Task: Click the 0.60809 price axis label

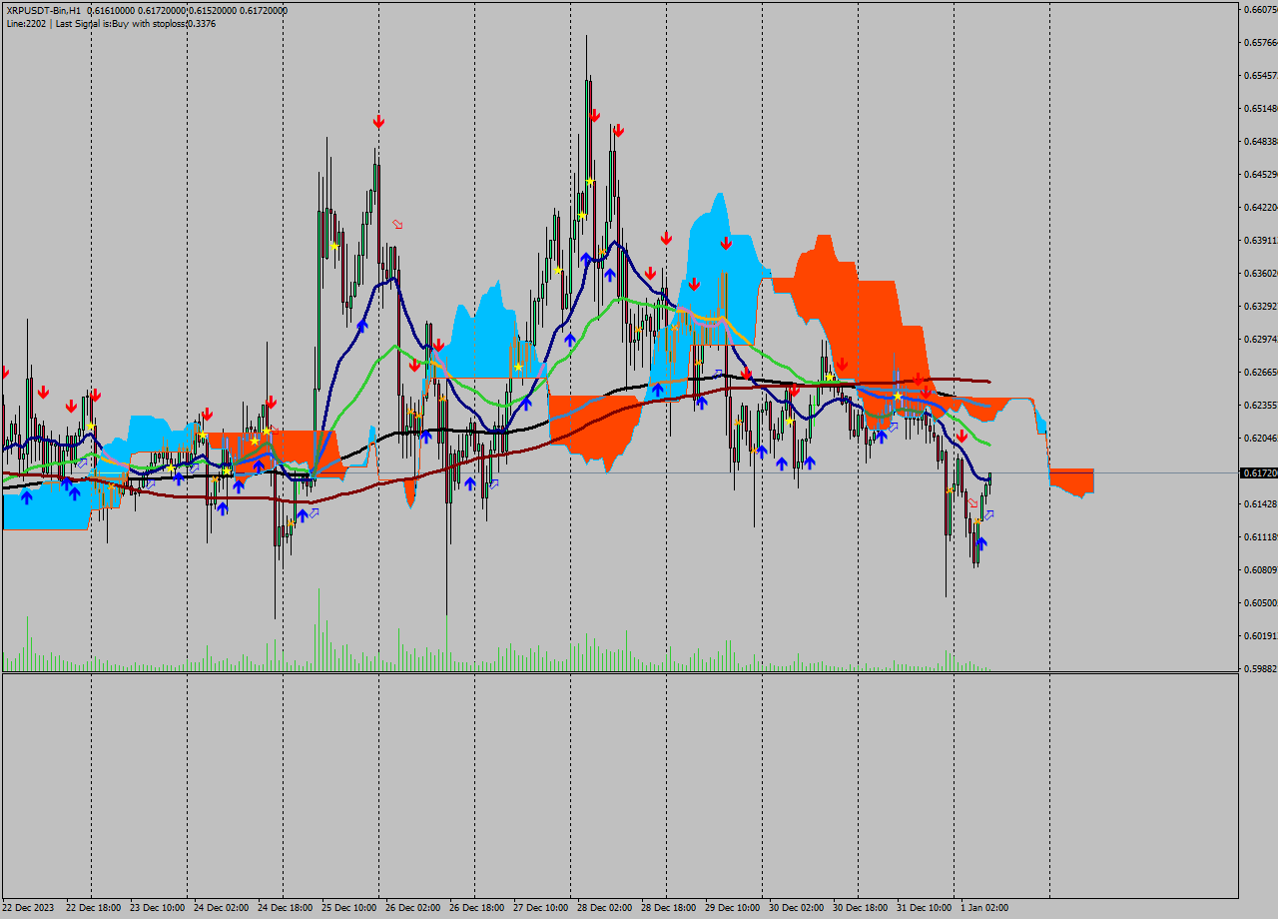Action: point(1260,570)
